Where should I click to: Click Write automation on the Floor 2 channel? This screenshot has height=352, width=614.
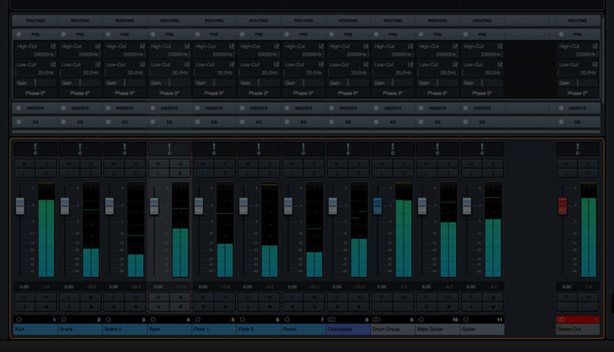point(269,298)
